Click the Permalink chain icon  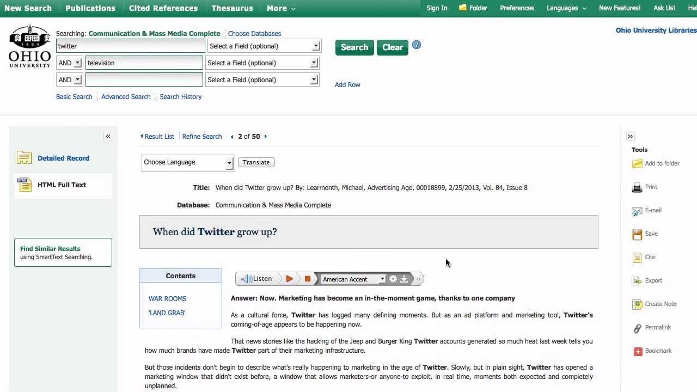coord(637,328)
